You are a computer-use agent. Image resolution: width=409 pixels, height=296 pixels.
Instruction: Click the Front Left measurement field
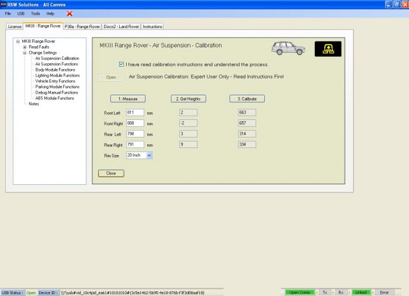tap(135, 112)
